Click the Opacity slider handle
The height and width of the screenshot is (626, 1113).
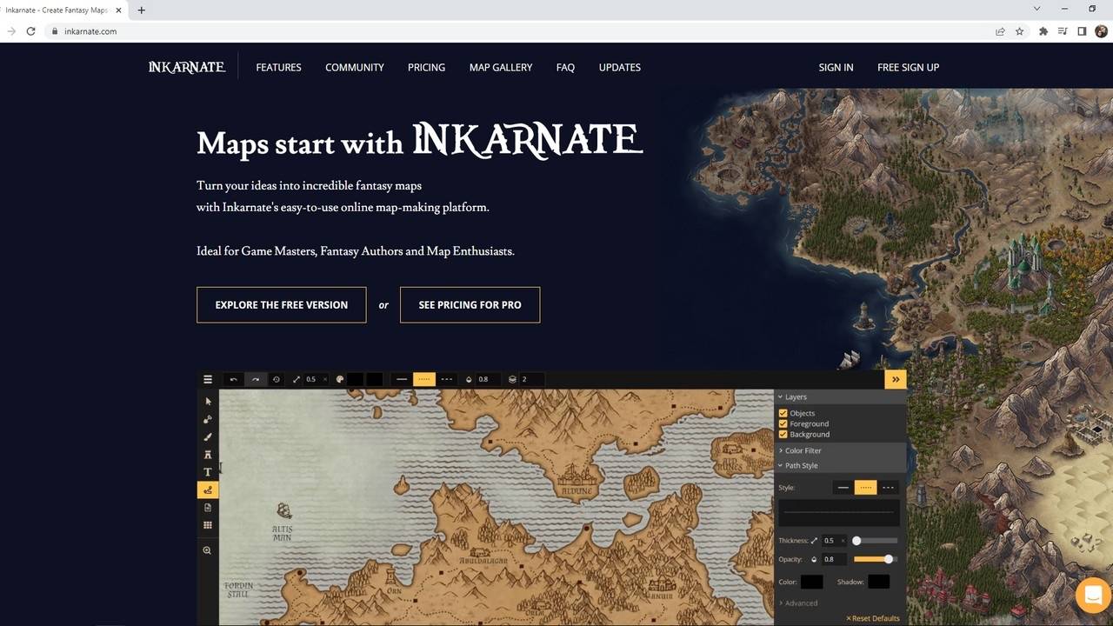tap(888, 559)
